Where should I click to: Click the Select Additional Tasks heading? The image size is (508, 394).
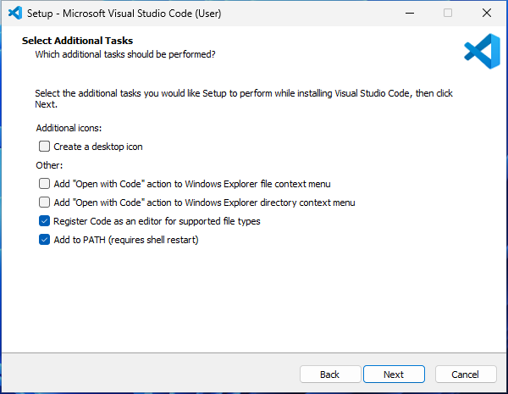click(x=77, y=41)
